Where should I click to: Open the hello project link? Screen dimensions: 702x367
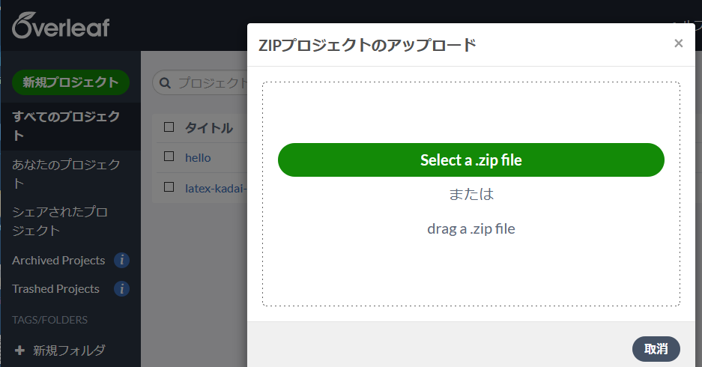pos(198,157)
